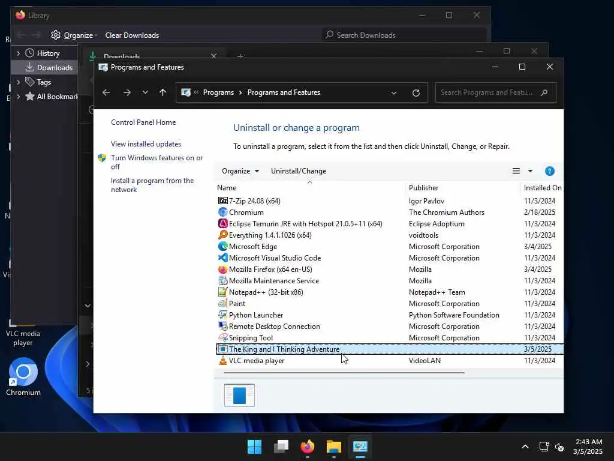
Task: Click the Search Downloads field in Library
Action: tap(404, 35)
